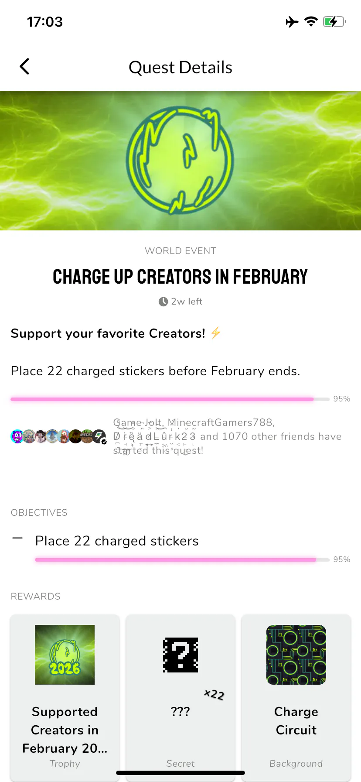Tap the airplane mode status icon
The image size is (361, 782).
coord(292,21)
